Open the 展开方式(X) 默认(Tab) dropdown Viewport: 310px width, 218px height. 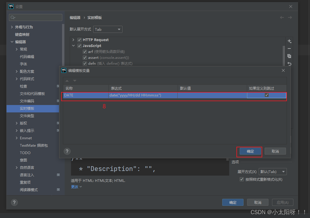pos(272,172)
